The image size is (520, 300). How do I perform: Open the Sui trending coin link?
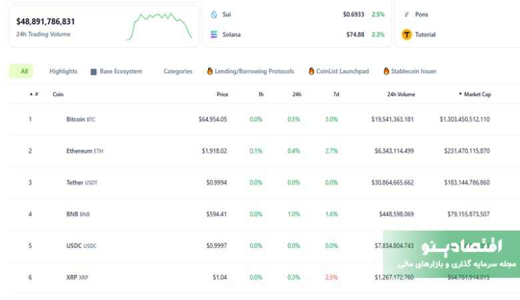(x=227, y=14)
